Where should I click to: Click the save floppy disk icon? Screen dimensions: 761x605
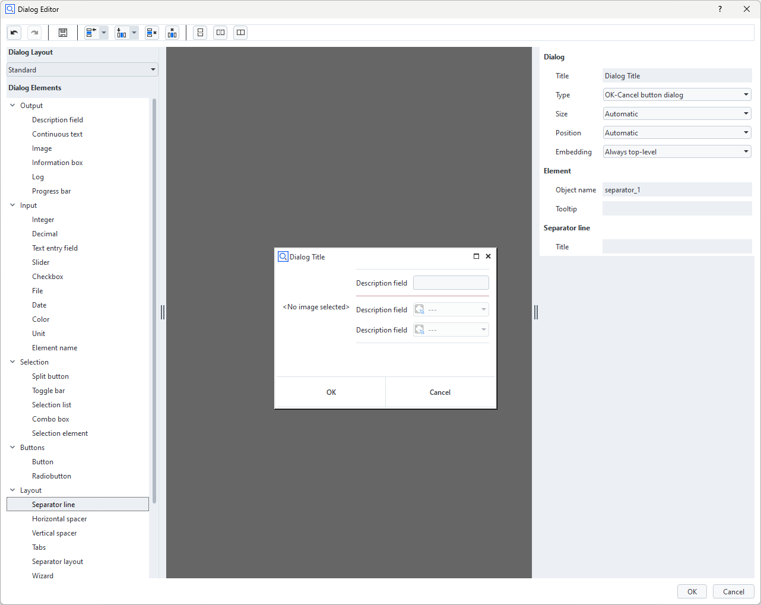[63, 33]
